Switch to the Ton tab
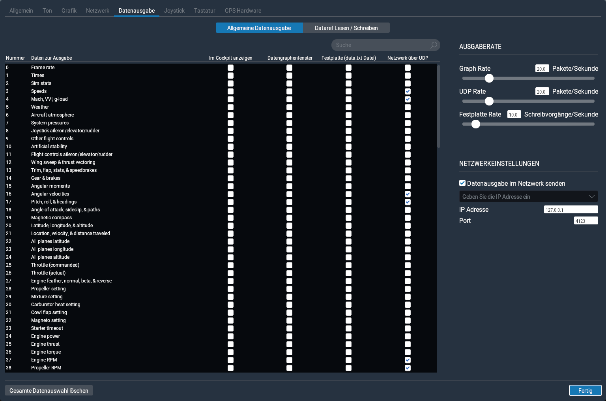This screenshot has height=401, width=606. (47, 11)
